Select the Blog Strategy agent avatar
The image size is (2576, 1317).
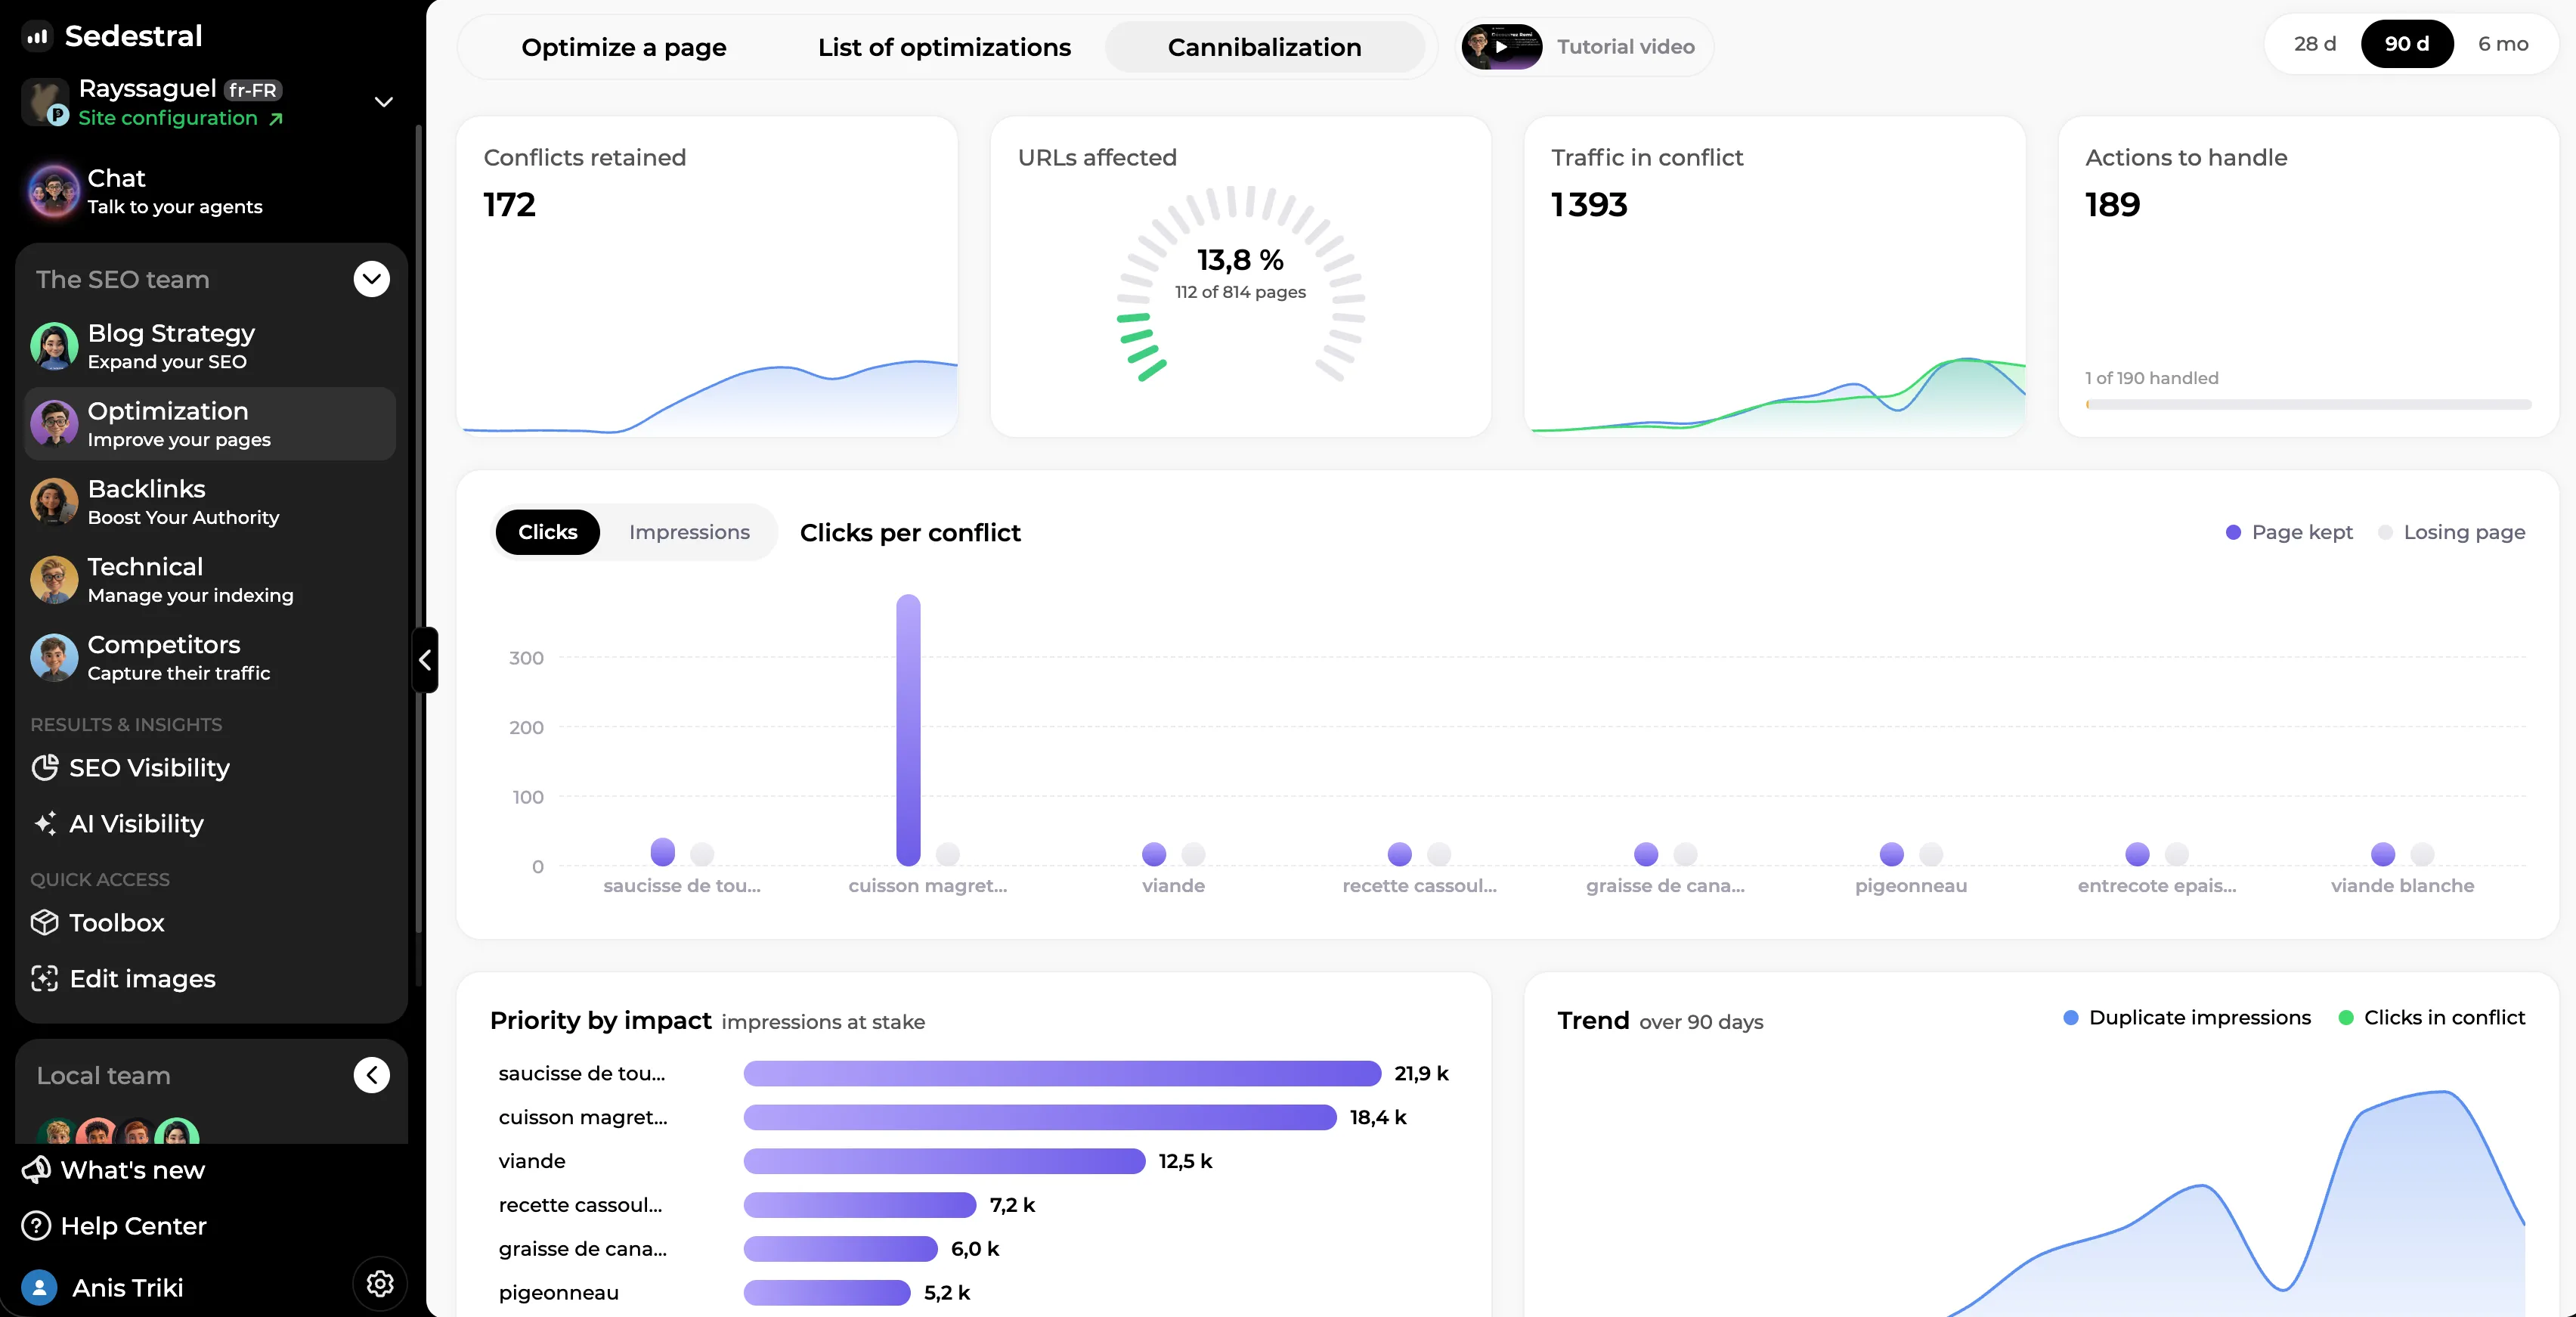tap(54, 346)
